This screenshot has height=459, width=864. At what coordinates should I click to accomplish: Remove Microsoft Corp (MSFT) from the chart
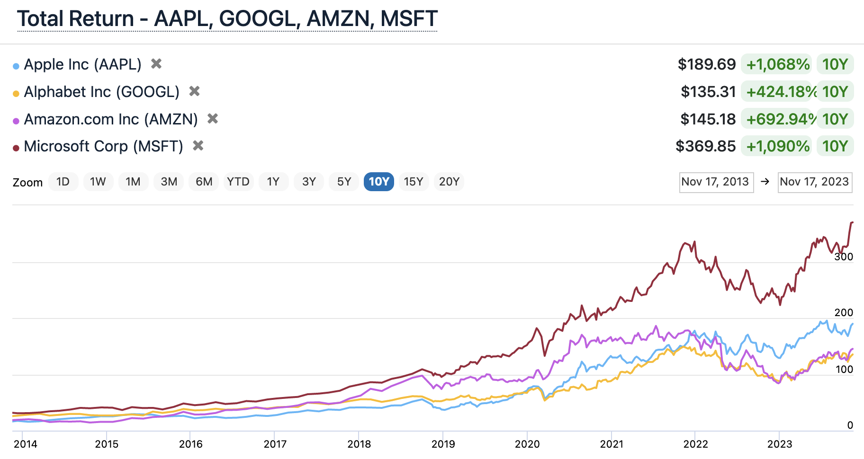click(198, 146)
